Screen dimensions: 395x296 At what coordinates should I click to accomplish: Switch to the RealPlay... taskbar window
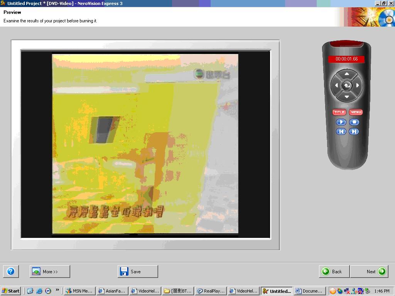[211, 291]
